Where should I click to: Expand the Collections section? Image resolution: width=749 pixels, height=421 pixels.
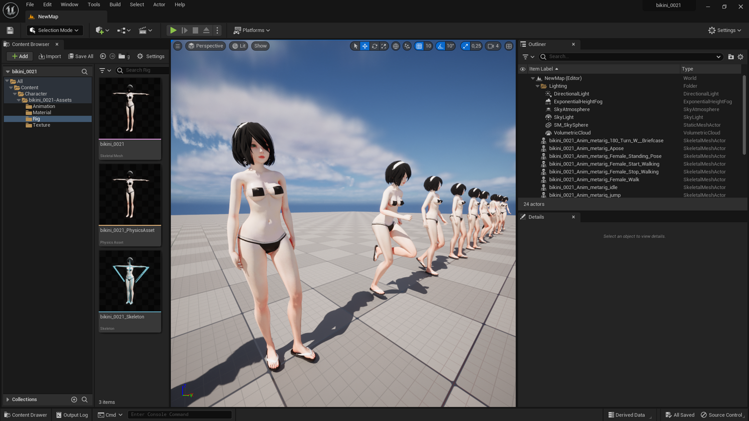coord(7,400)
